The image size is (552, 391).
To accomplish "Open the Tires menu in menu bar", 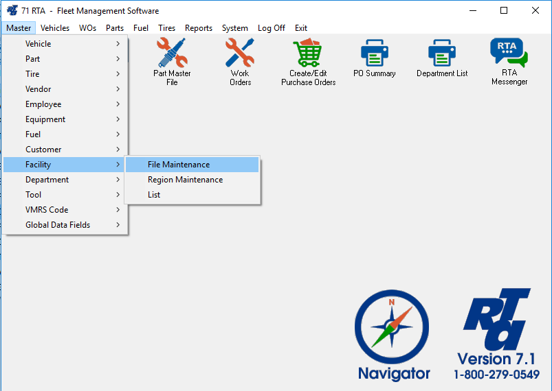I will (166, 28).
